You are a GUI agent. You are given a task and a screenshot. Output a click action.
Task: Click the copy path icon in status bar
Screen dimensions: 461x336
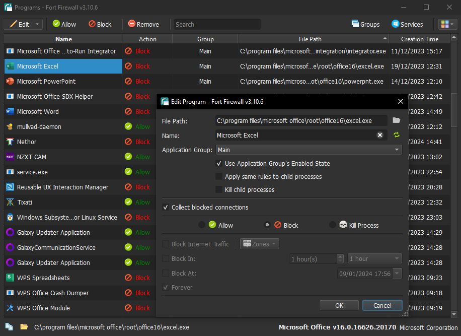tap(9, 327)
